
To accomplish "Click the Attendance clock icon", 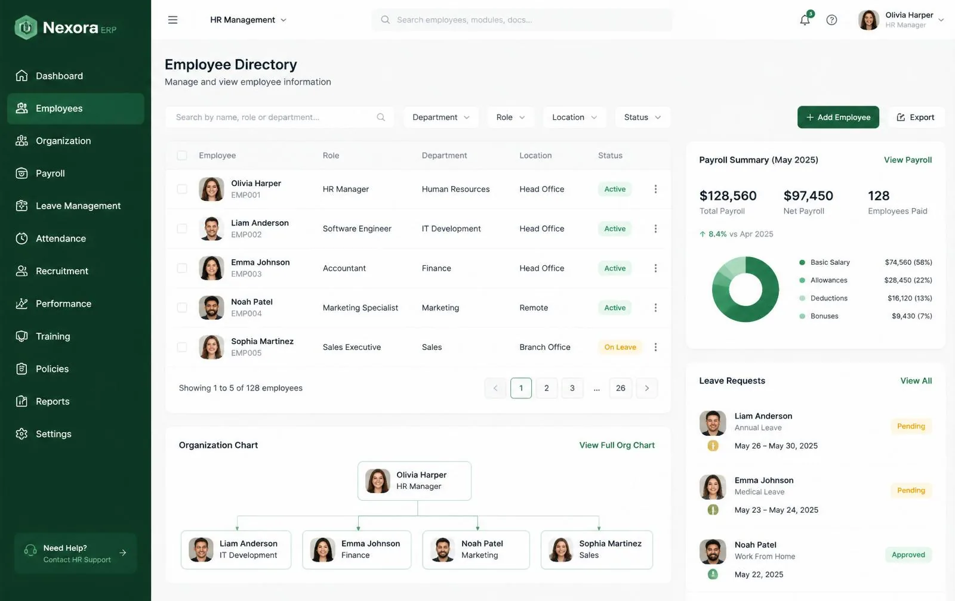I will click(x=21, y=238).
